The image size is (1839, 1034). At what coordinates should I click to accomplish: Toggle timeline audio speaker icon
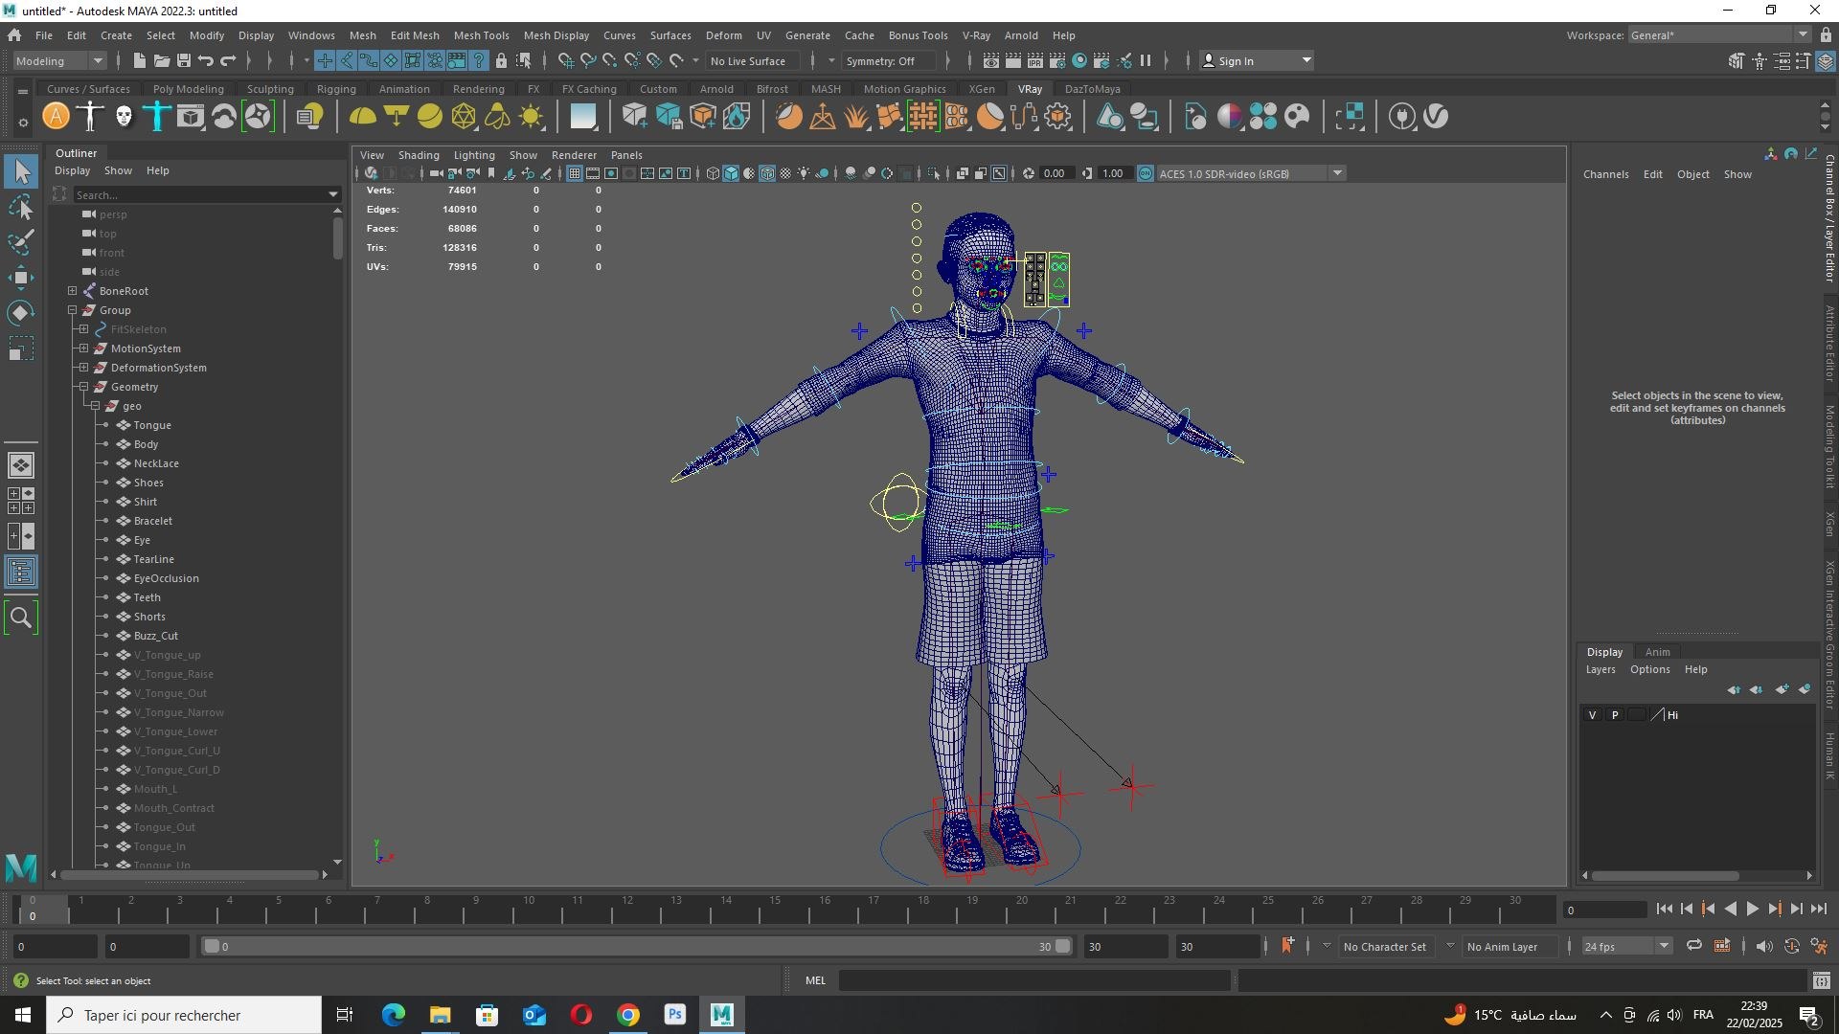pyautogui.click(x=1764, y=947)
